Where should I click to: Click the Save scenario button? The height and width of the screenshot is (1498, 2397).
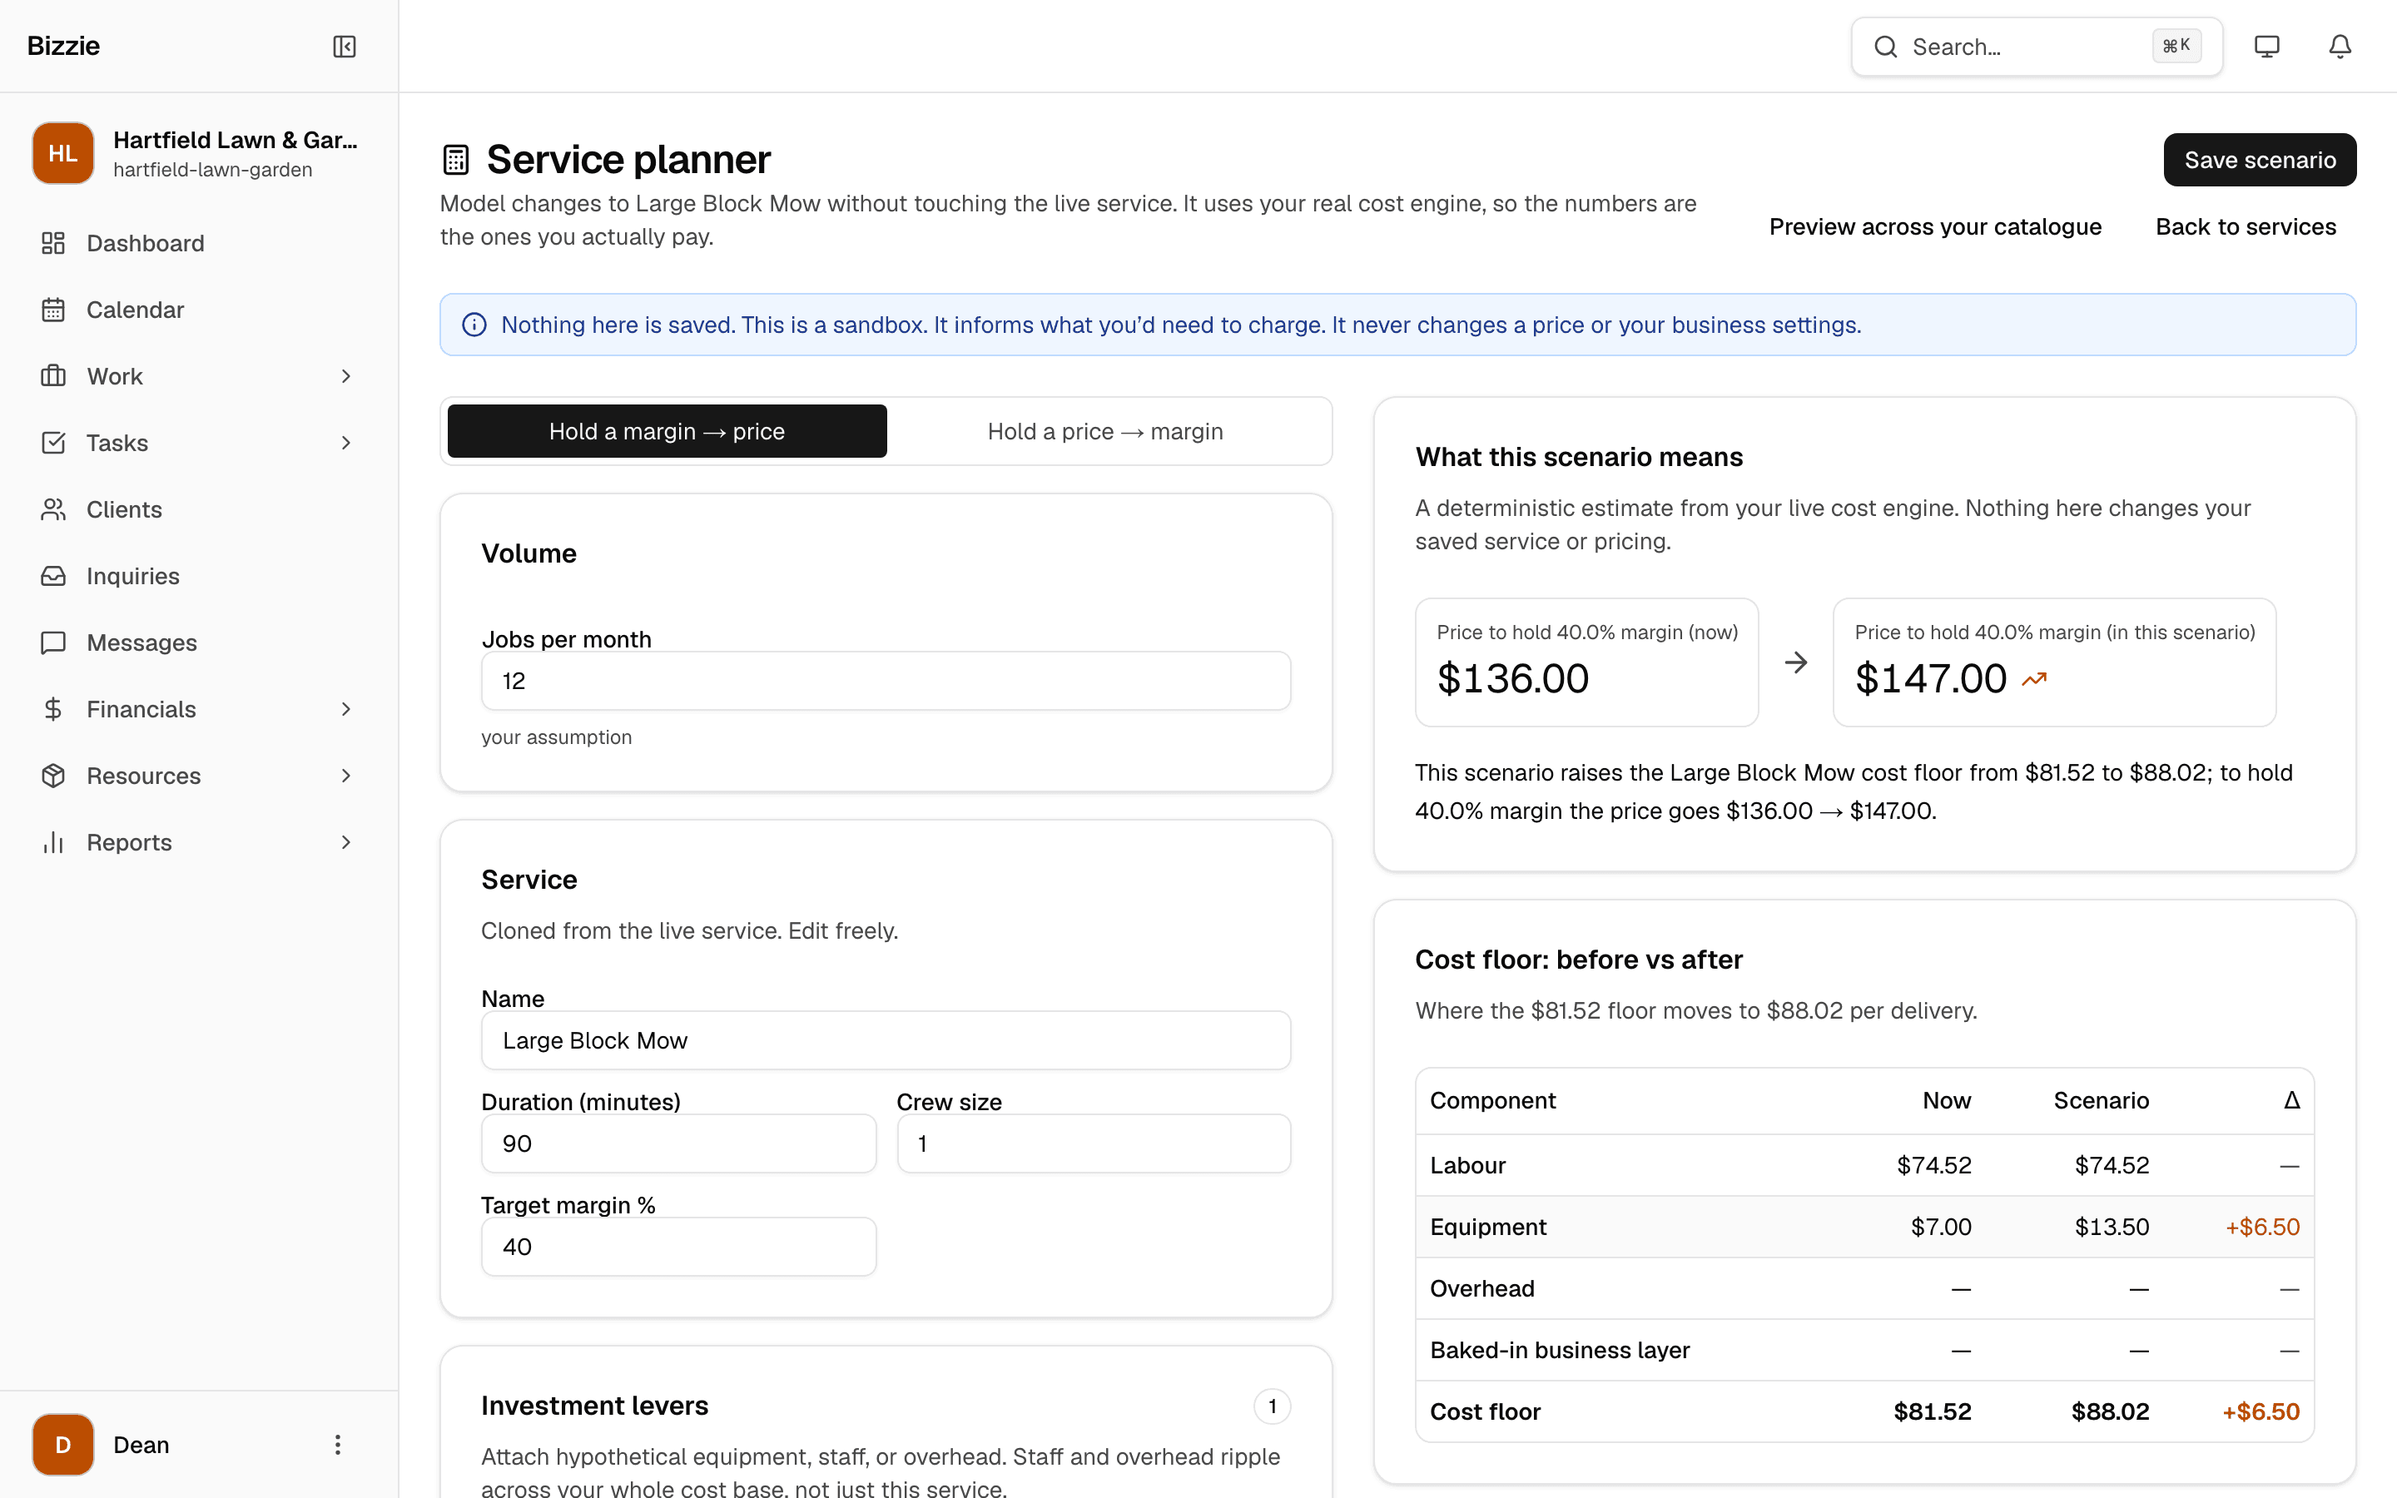(x=2260, y=160)
